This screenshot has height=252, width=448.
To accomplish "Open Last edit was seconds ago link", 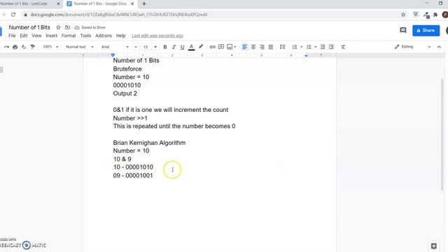I will coord(157,36).
